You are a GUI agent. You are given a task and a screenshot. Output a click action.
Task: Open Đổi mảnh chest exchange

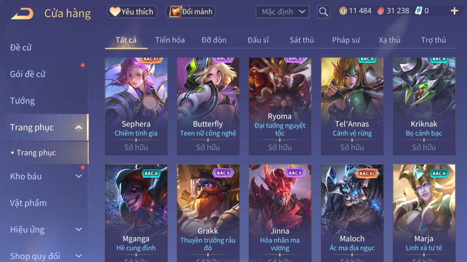pyautogui.click(x=190, y=12)
